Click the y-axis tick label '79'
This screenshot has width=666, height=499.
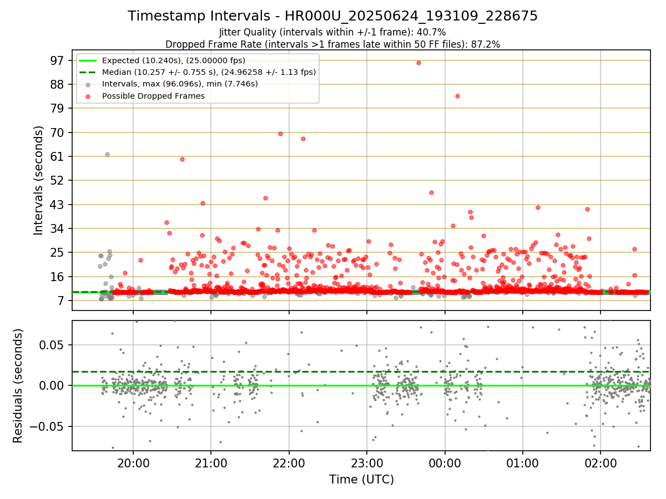[58, 108]
